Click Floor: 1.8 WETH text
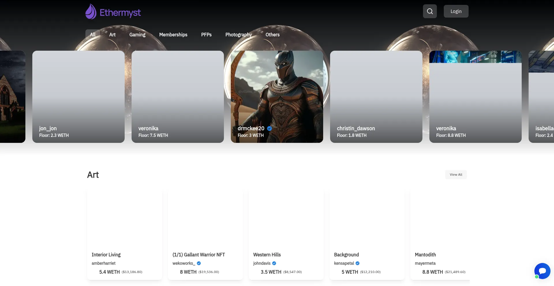This screenshot has width=554, height=286. click(352, 135)
